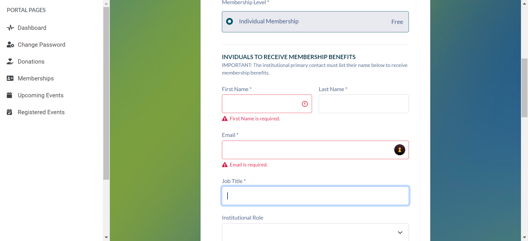The image size is (528, 241).
Task: Click the 'Free' price label
Action: pyautogui.click(x=397, y=22)
